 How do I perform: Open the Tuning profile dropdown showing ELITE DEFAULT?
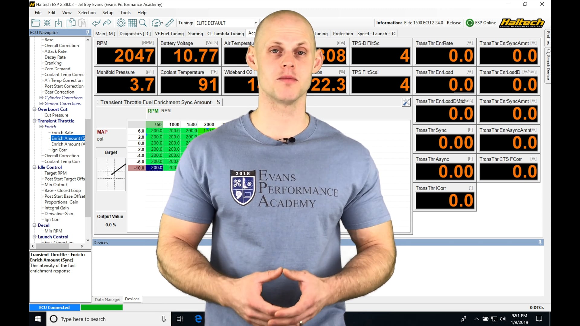point(256,23)
